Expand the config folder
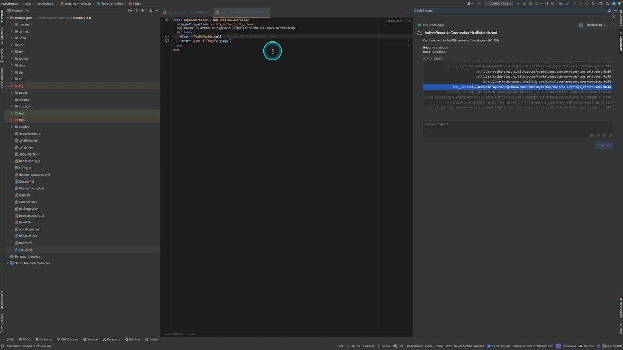This screenshot has width=623, height=350. point(12,59)
